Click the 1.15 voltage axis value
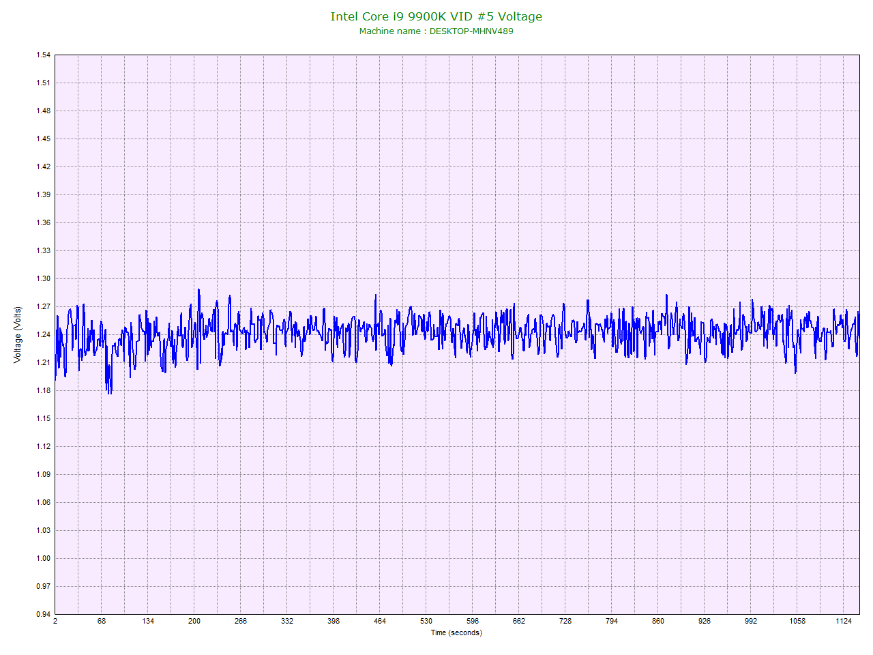The width and height of the screenshot is (873, 655). point(44,419)
